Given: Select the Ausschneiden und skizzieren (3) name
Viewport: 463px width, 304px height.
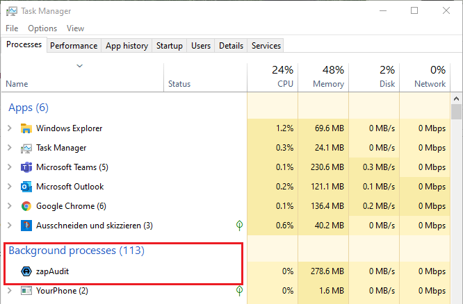Looking at the screenshot, I should (94, 226).
